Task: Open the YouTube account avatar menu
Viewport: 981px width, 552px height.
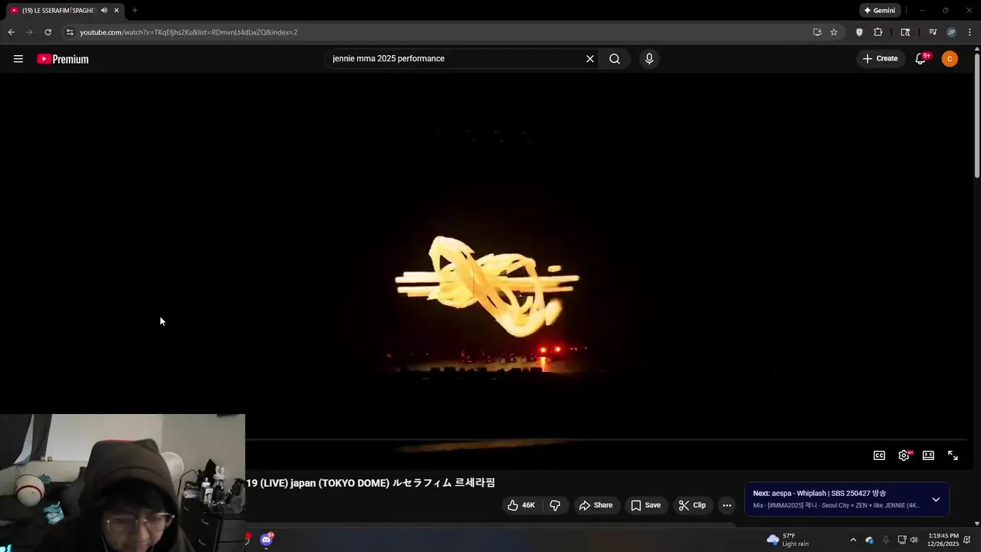Action: click(950, 59)
